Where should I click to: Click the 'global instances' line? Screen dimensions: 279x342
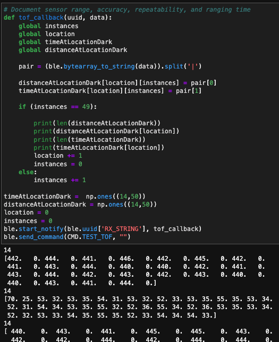tap(48, 26)
